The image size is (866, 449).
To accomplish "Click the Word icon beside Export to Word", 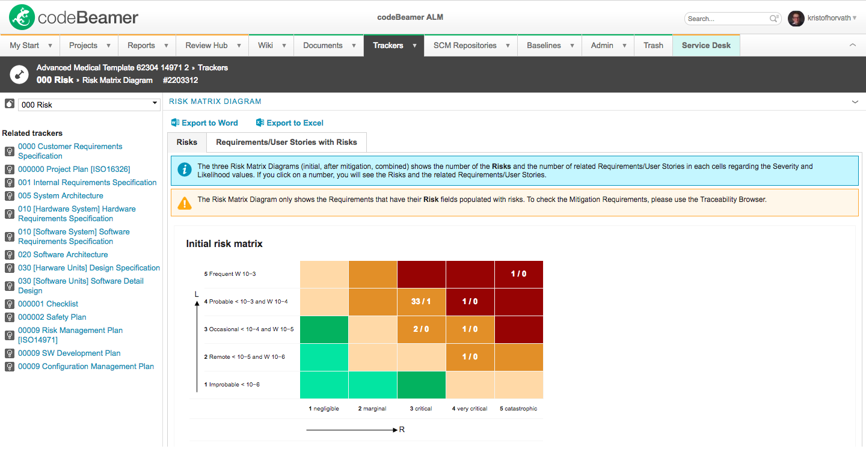I will coord(175,123).
